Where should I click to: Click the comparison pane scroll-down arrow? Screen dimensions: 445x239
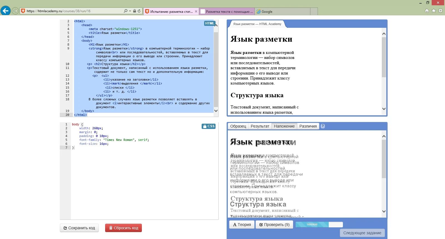(384, 211)
